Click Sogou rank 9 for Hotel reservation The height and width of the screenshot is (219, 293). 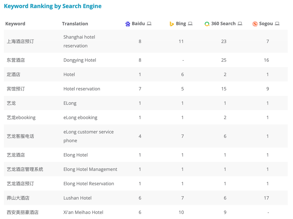pyautogui.click(x=268, y=89)
